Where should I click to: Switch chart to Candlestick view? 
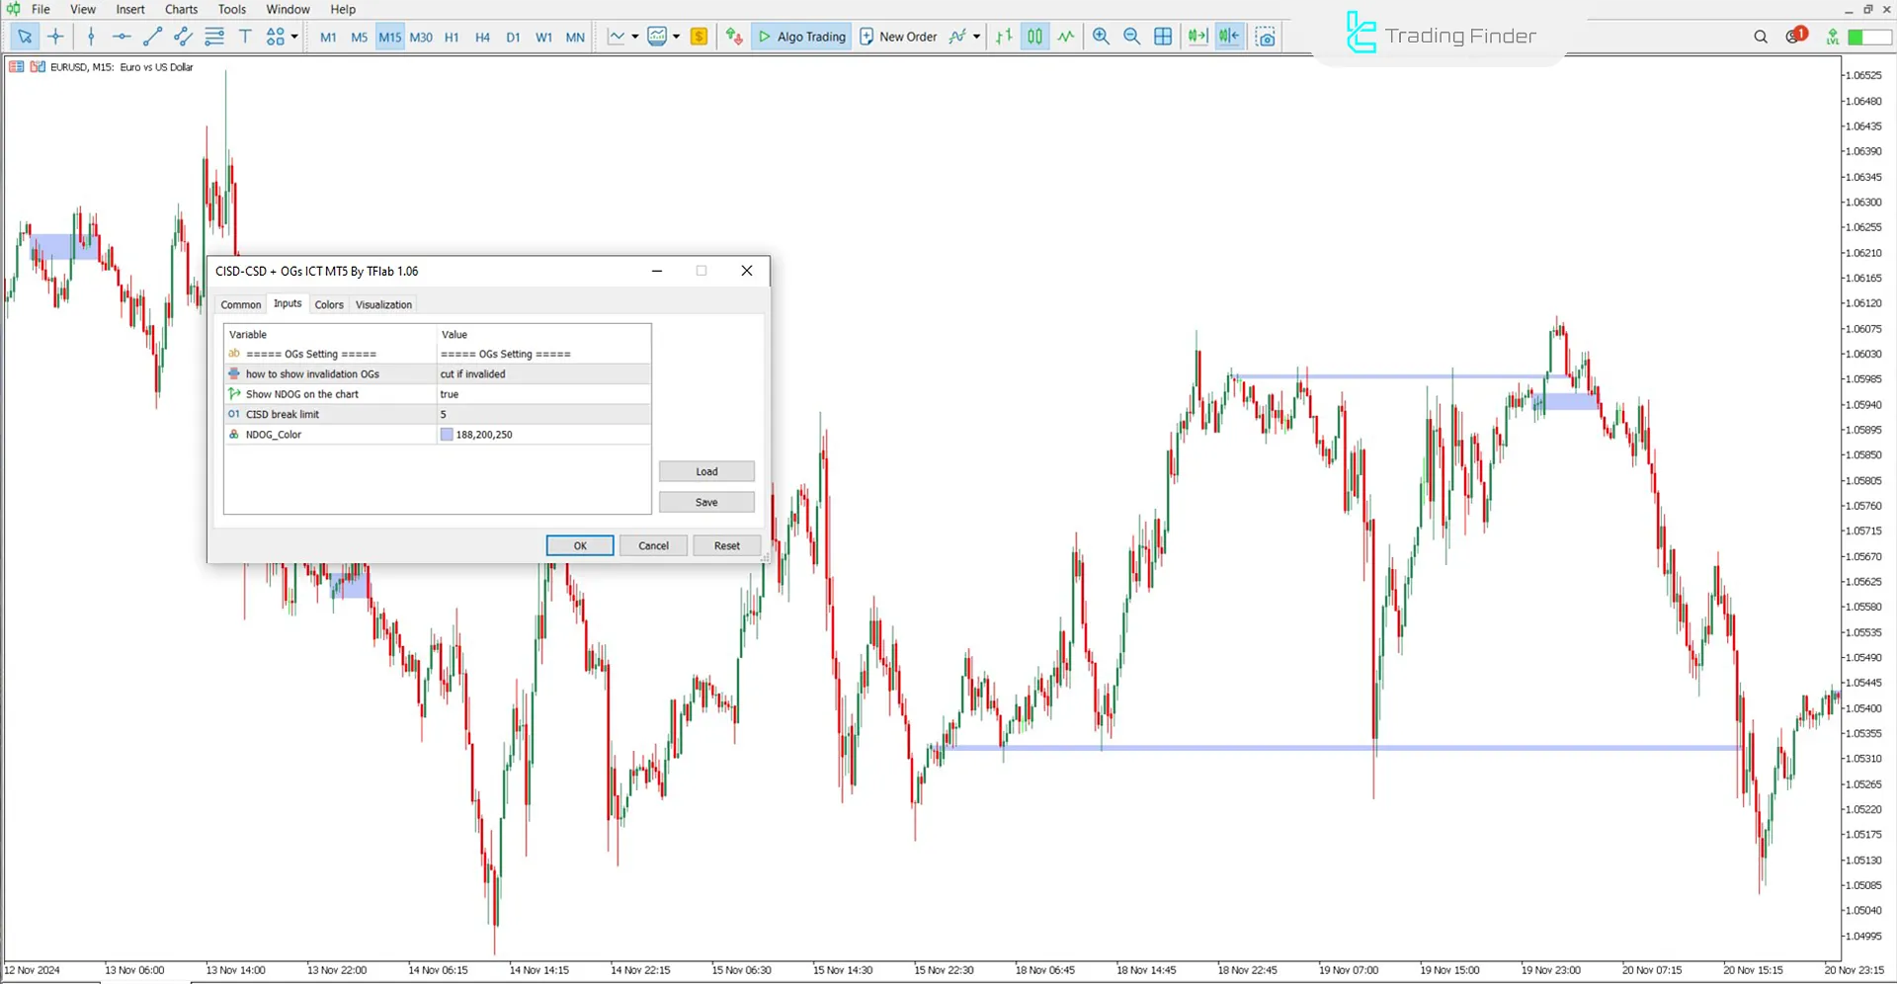tap(1033, 37)
